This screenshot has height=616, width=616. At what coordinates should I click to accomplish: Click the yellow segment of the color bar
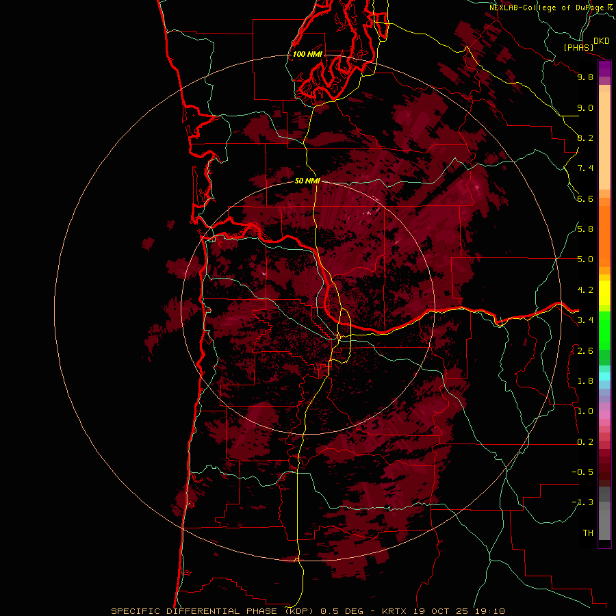(604, 293)
